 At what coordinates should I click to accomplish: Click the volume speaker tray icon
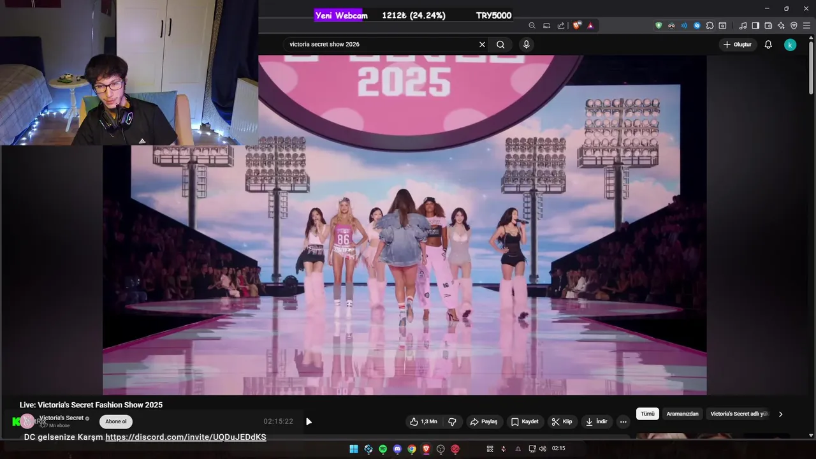[x=543, y=449]
